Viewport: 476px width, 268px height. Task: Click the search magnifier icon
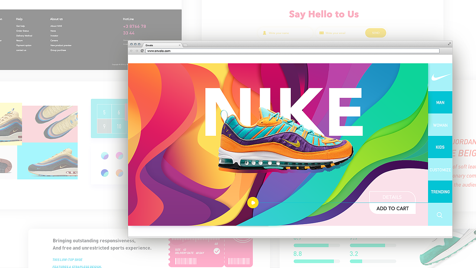point(440,215)
